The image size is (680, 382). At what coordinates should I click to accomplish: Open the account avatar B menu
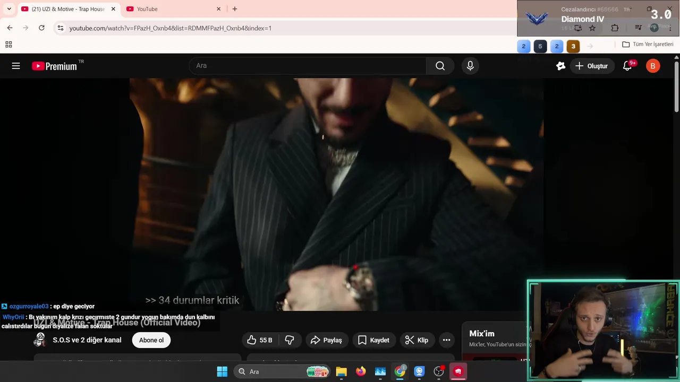tap(653, 66)
